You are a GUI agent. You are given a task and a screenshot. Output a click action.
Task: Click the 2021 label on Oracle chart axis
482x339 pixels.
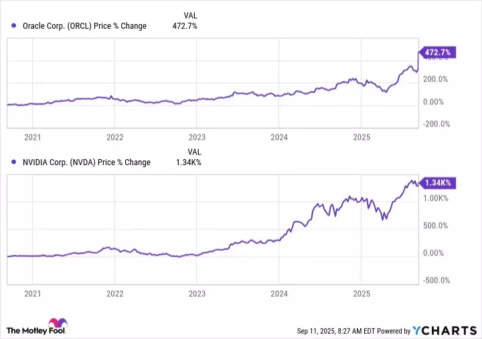point(33,137)
